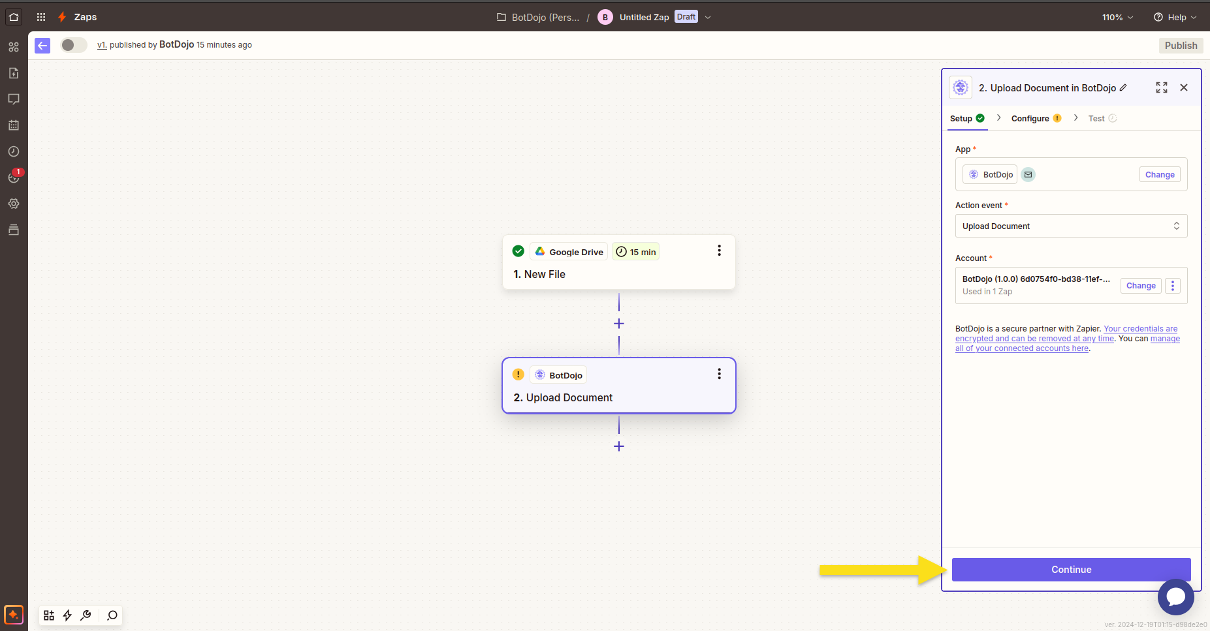This screenshot has height=631, width=1210.
Task: Click the 15 min polling badge
Action: 635,252
